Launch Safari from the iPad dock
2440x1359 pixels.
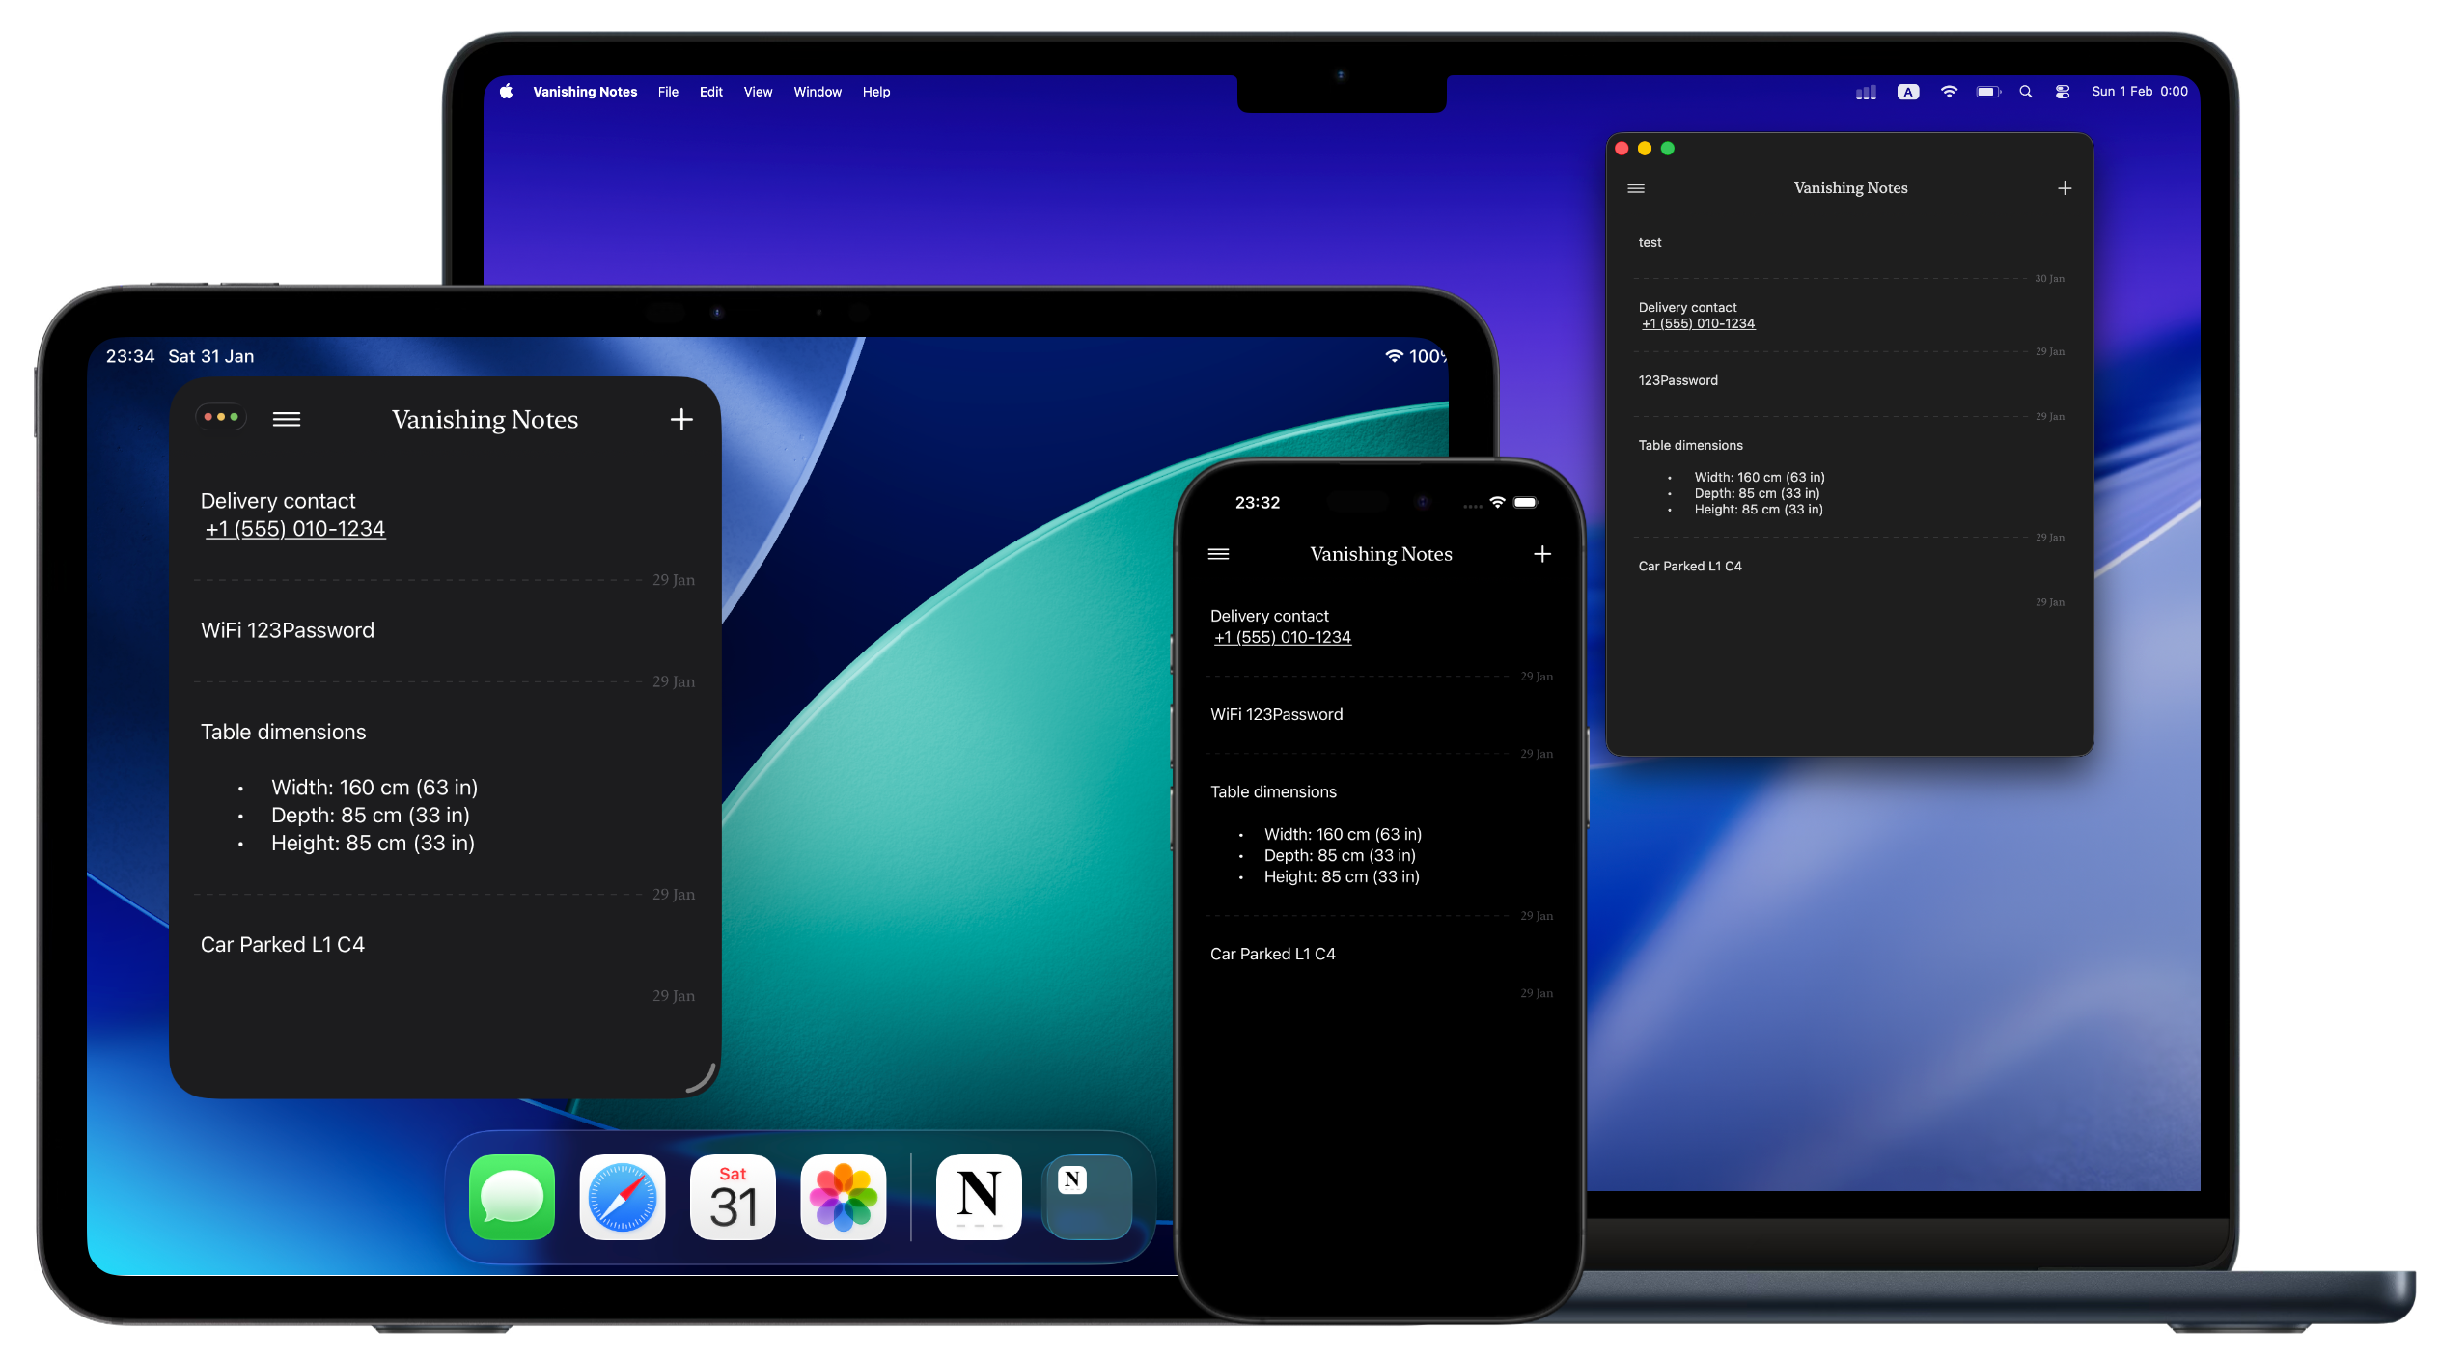[621, 1197]
